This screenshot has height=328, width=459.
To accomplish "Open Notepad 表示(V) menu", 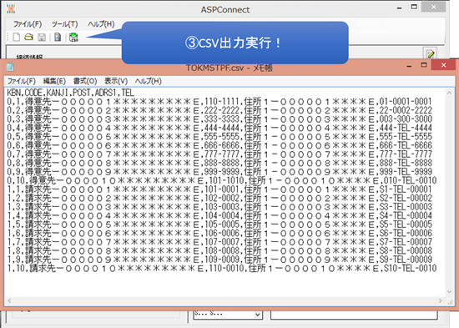I will point(116,81).
